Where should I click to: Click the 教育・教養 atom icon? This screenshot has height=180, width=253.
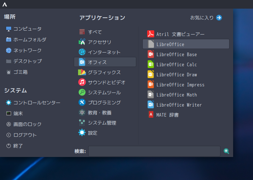(82, 112)
